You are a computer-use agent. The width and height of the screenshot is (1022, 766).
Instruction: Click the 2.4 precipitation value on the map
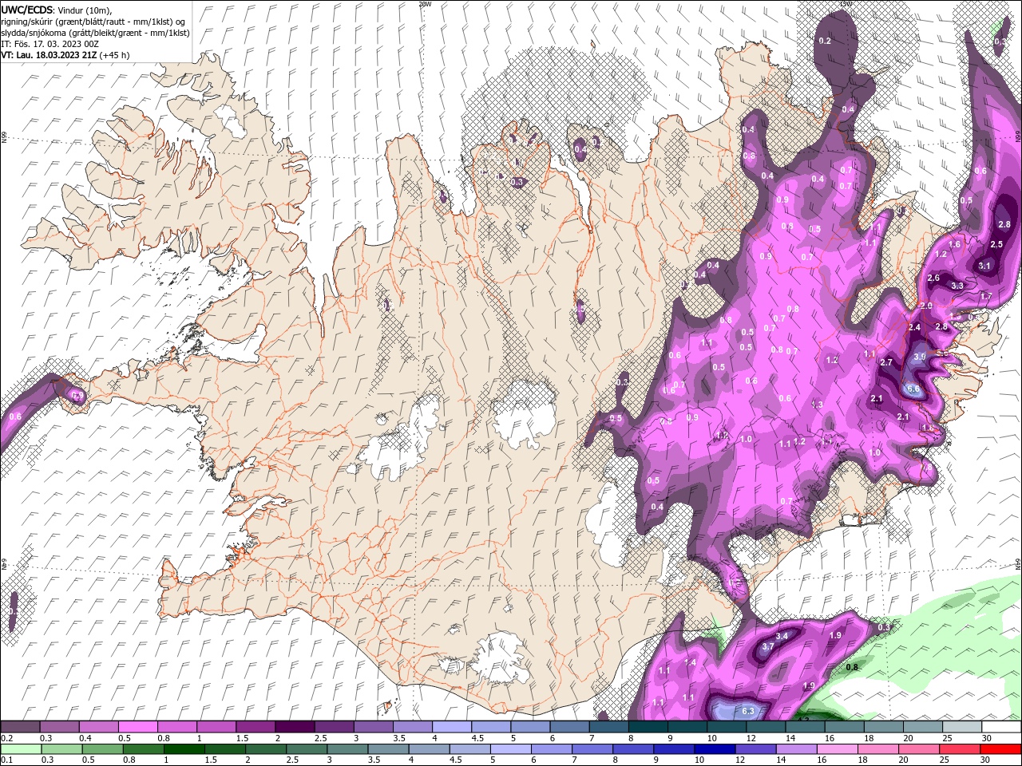pos(914,327)
